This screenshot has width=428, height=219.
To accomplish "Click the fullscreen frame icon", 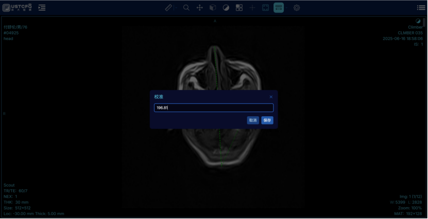I will (x=265, y=8).
